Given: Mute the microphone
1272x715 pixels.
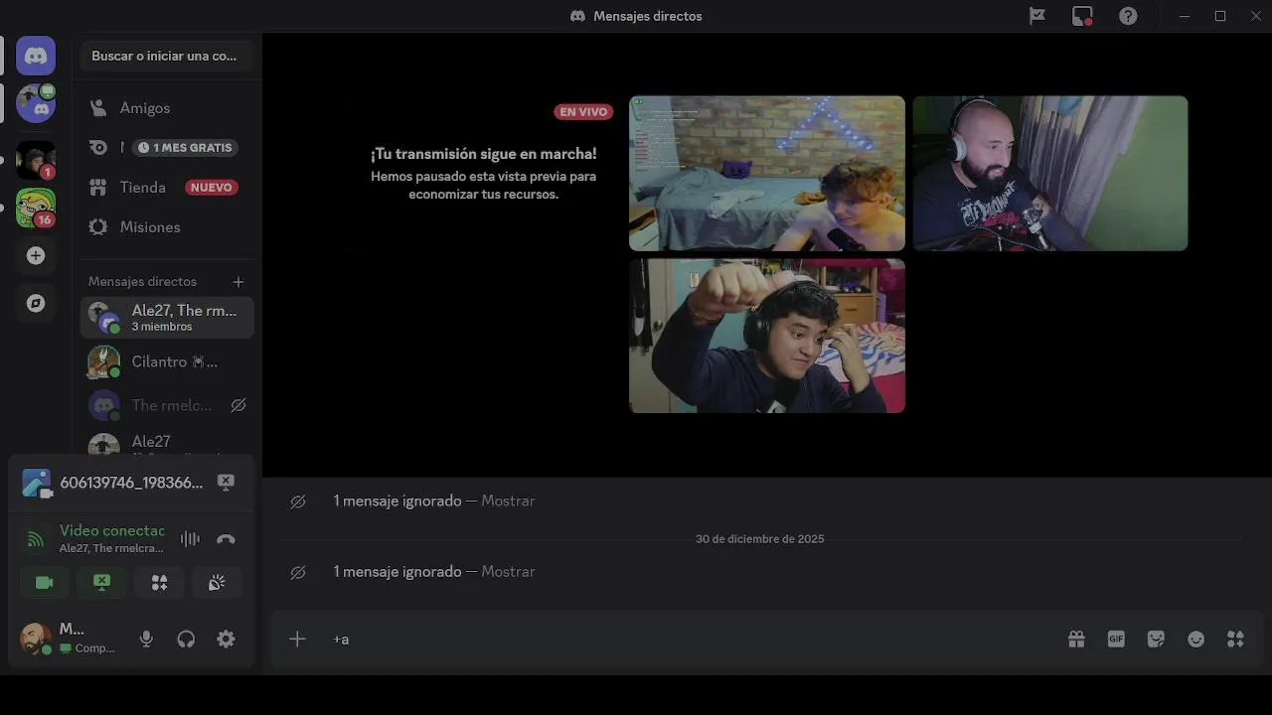Looking at the screenshot, I should click(x=146, y=640).
